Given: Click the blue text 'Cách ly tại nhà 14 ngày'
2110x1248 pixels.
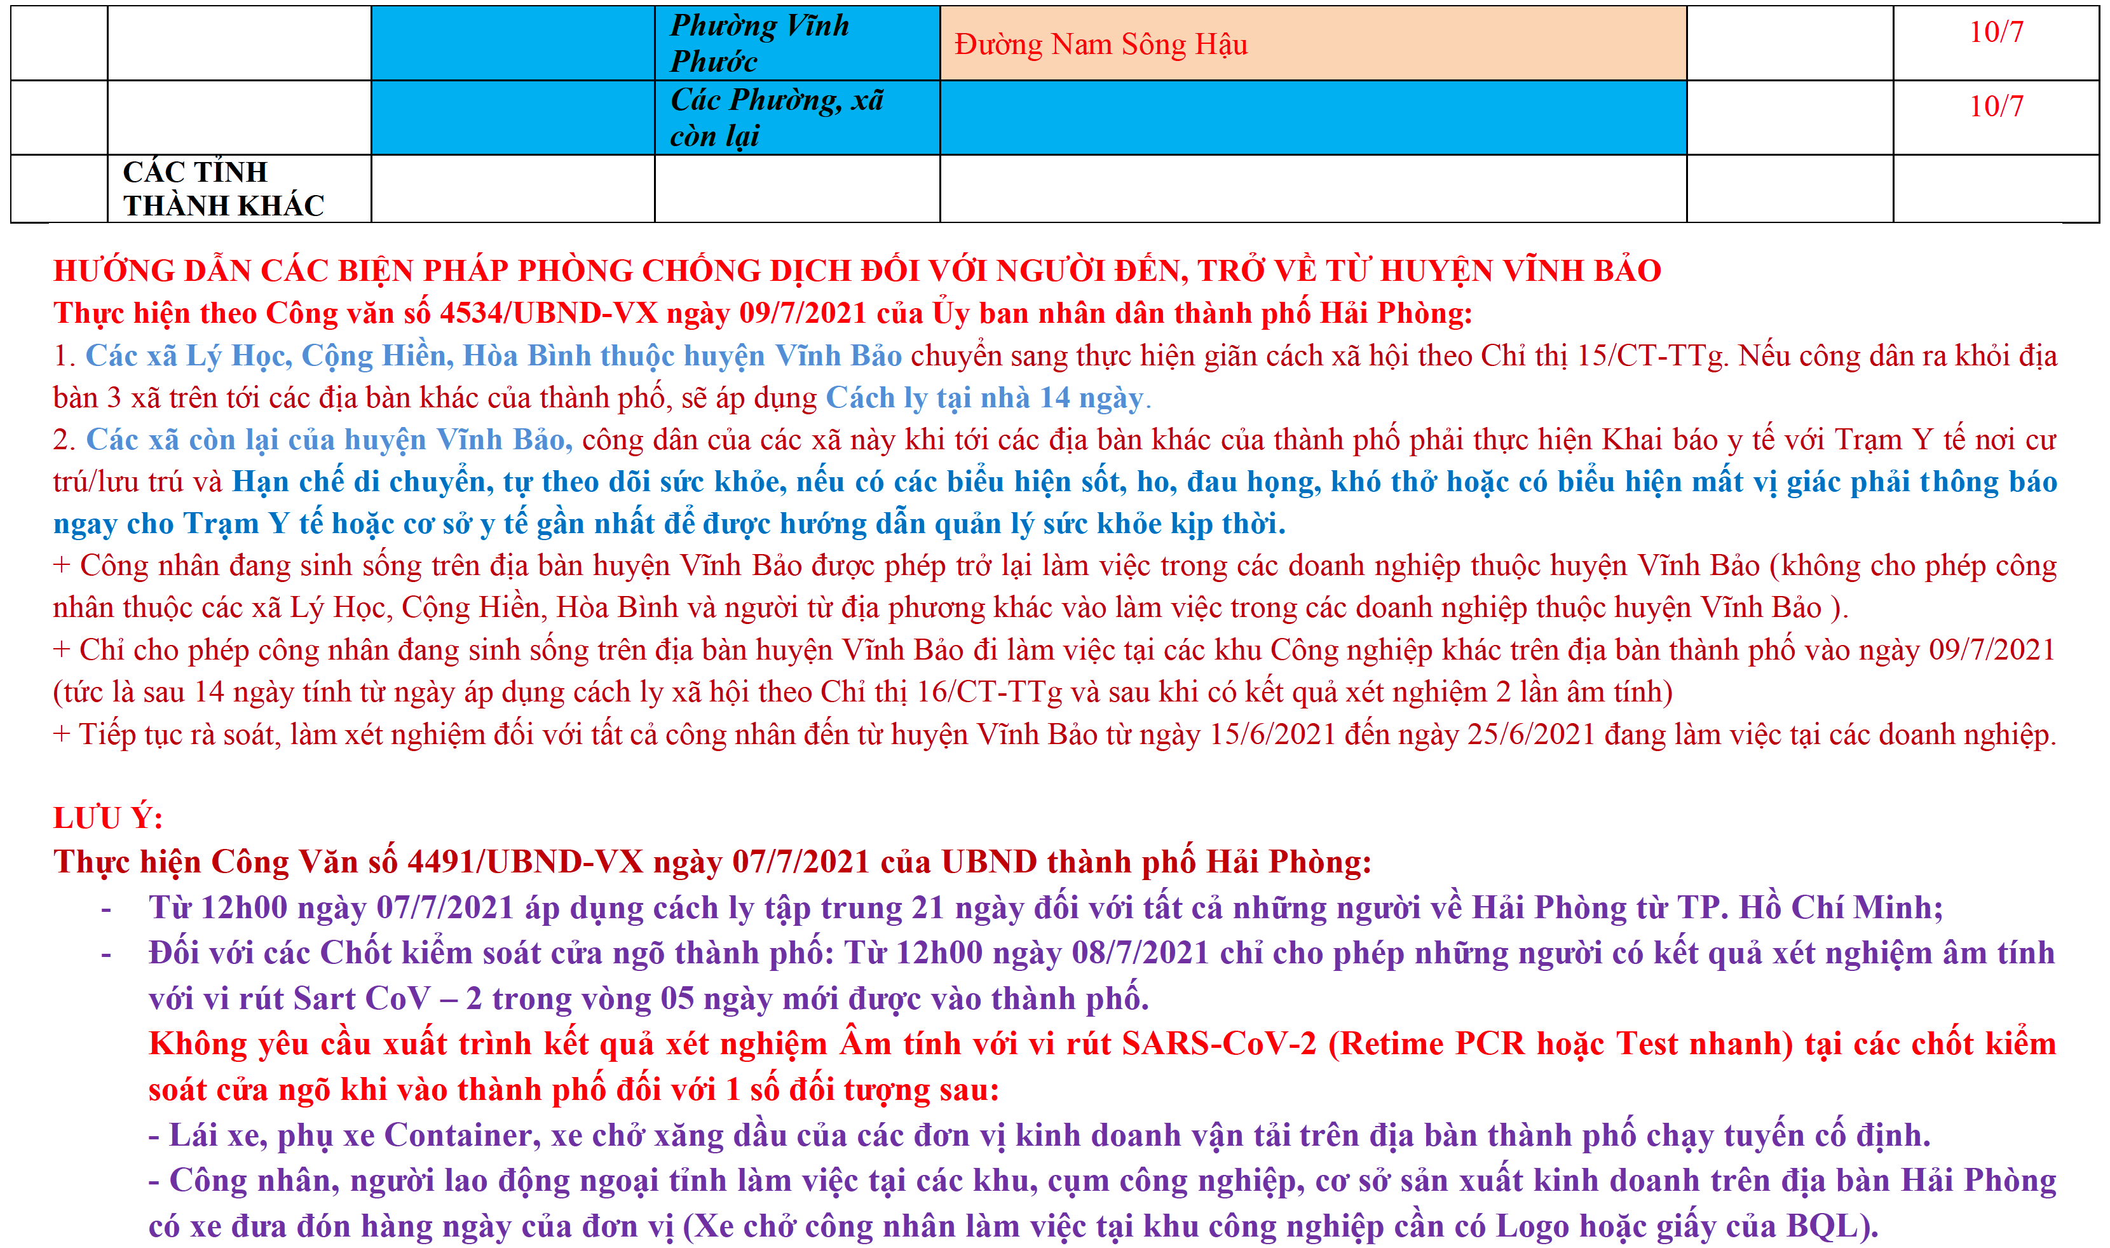Looking at the screenshot, I should (x=984, y=398).
